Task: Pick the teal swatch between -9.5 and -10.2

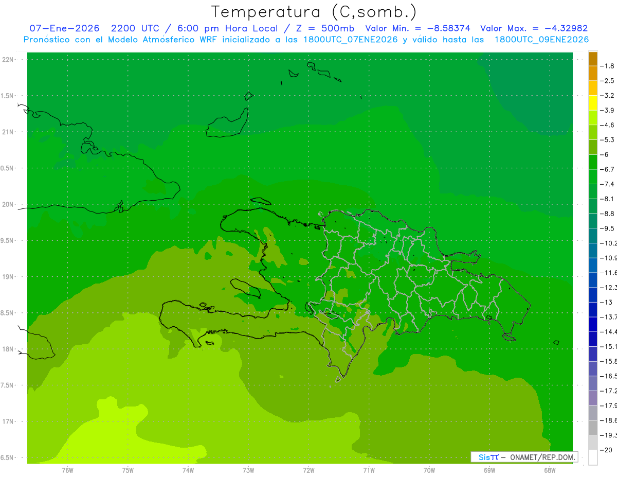Action: tap(593, 236)
